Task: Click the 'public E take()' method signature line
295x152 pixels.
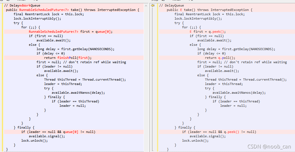Action: pos(210,10)
